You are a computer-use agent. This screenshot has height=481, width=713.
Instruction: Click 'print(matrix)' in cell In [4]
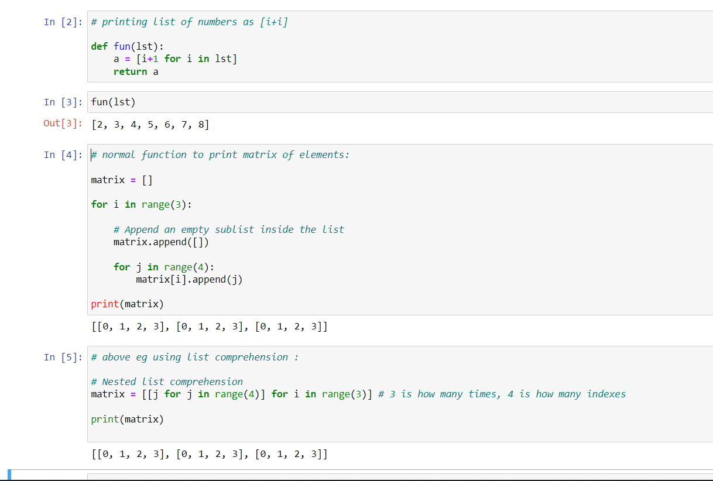pos(128,304)
